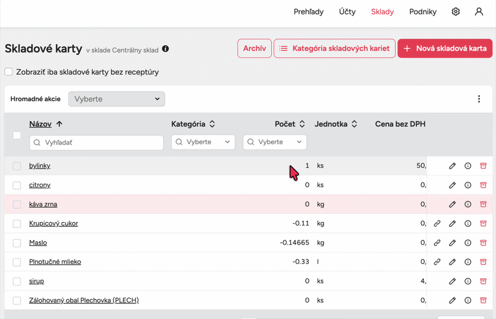This screenshot has width=496, height=319.
Task: Open the Hromadné akcie Vyberte dropdown
Action: point(117,99)
